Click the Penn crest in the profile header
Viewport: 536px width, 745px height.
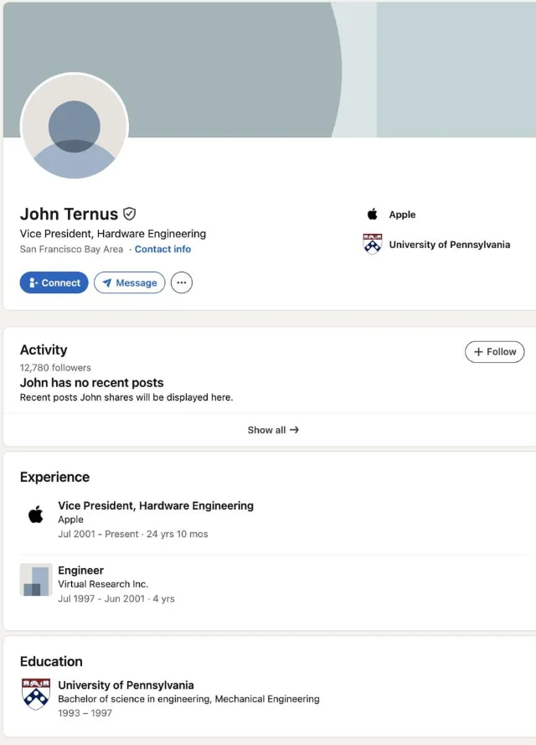tap(373, 245)
